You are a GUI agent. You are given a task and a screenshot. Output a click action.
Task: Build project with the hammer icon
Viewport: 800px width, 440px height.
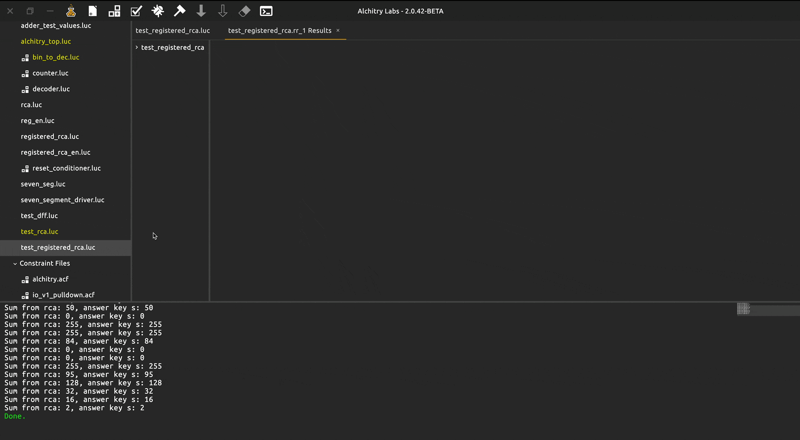tap(179, 11)
